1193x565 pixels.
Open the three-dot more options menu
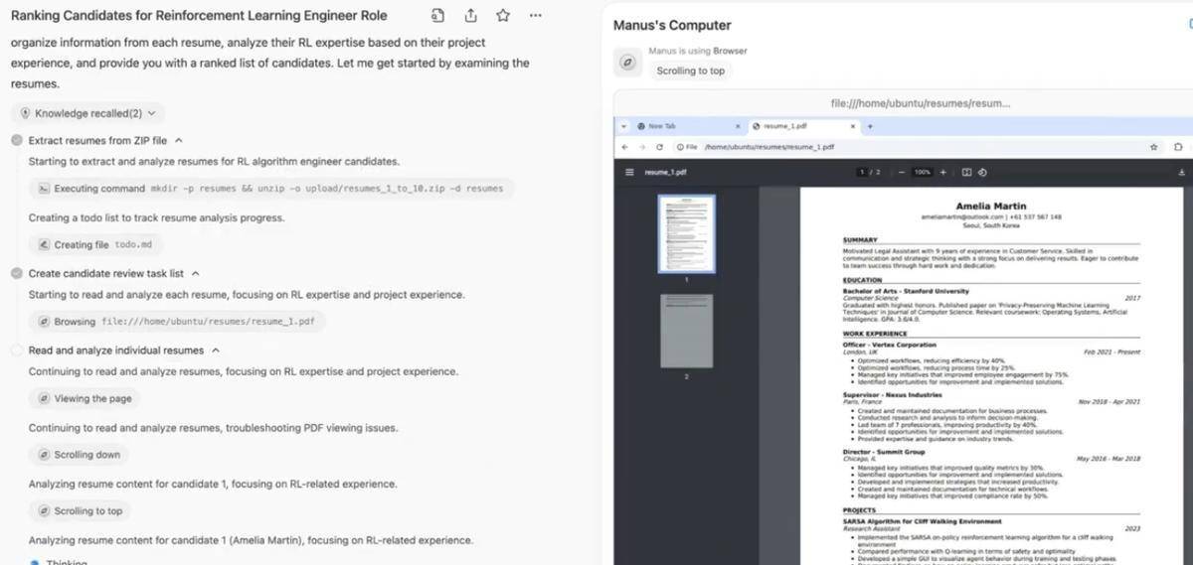[x=536, y=16]
